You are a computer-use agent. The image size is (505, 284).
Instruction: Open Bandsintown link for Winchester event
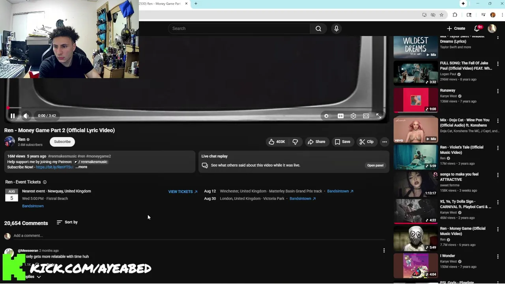pos(340,191)
